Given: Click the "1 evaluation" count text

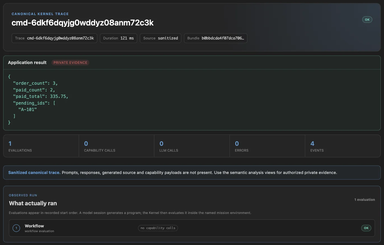Looking at the screenshot, I should pyautogui.click(x=365, y=200).
